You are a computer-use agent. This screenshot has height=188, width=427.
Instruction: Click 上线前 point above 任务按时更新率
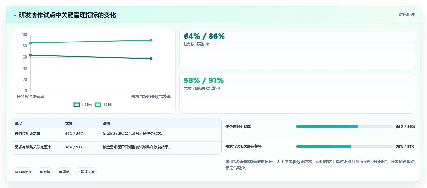coord(30,55)
